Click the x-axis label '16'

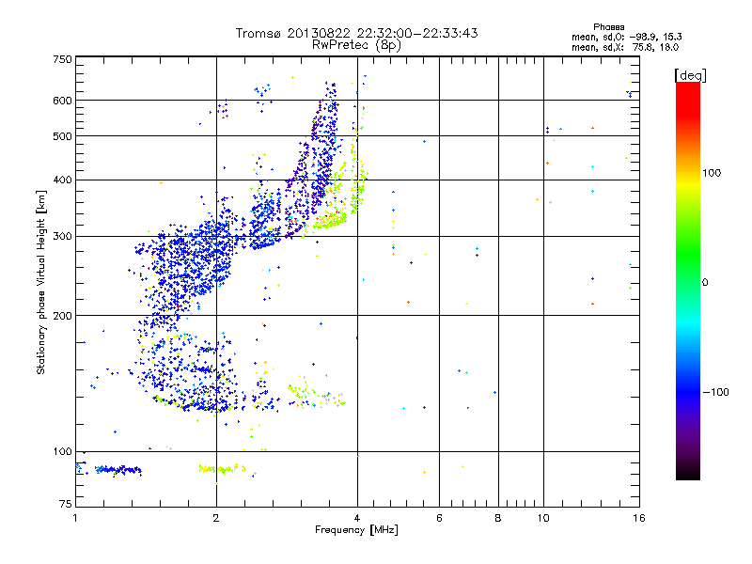click(639, 518)
